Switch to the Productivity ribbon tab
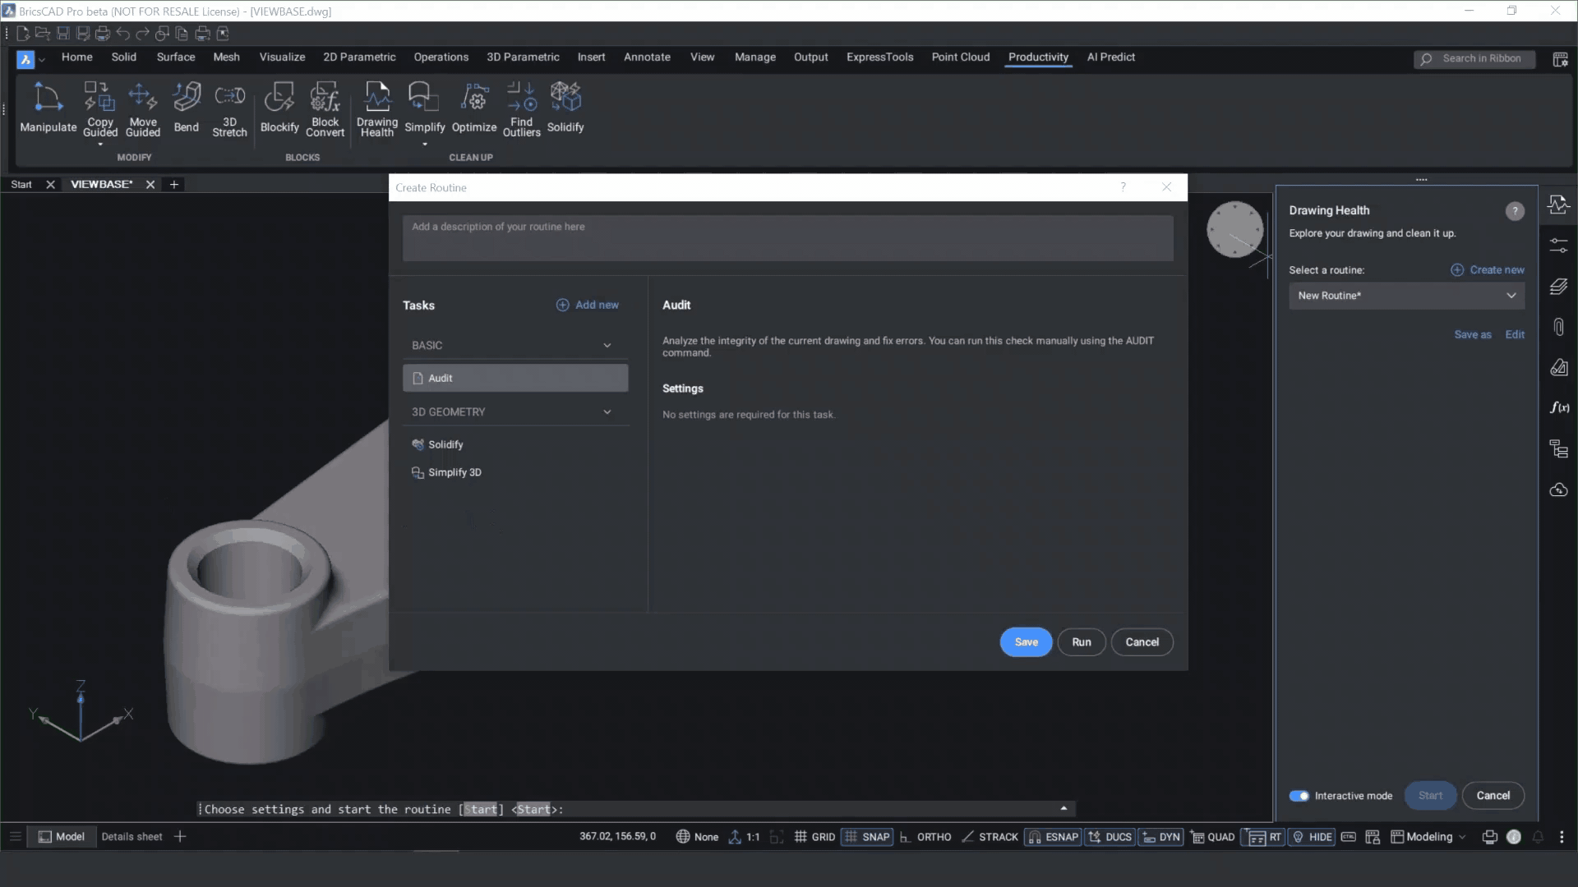This screenshot has height=887, width=1578. pyautogui.click(x=1038, y=57)
